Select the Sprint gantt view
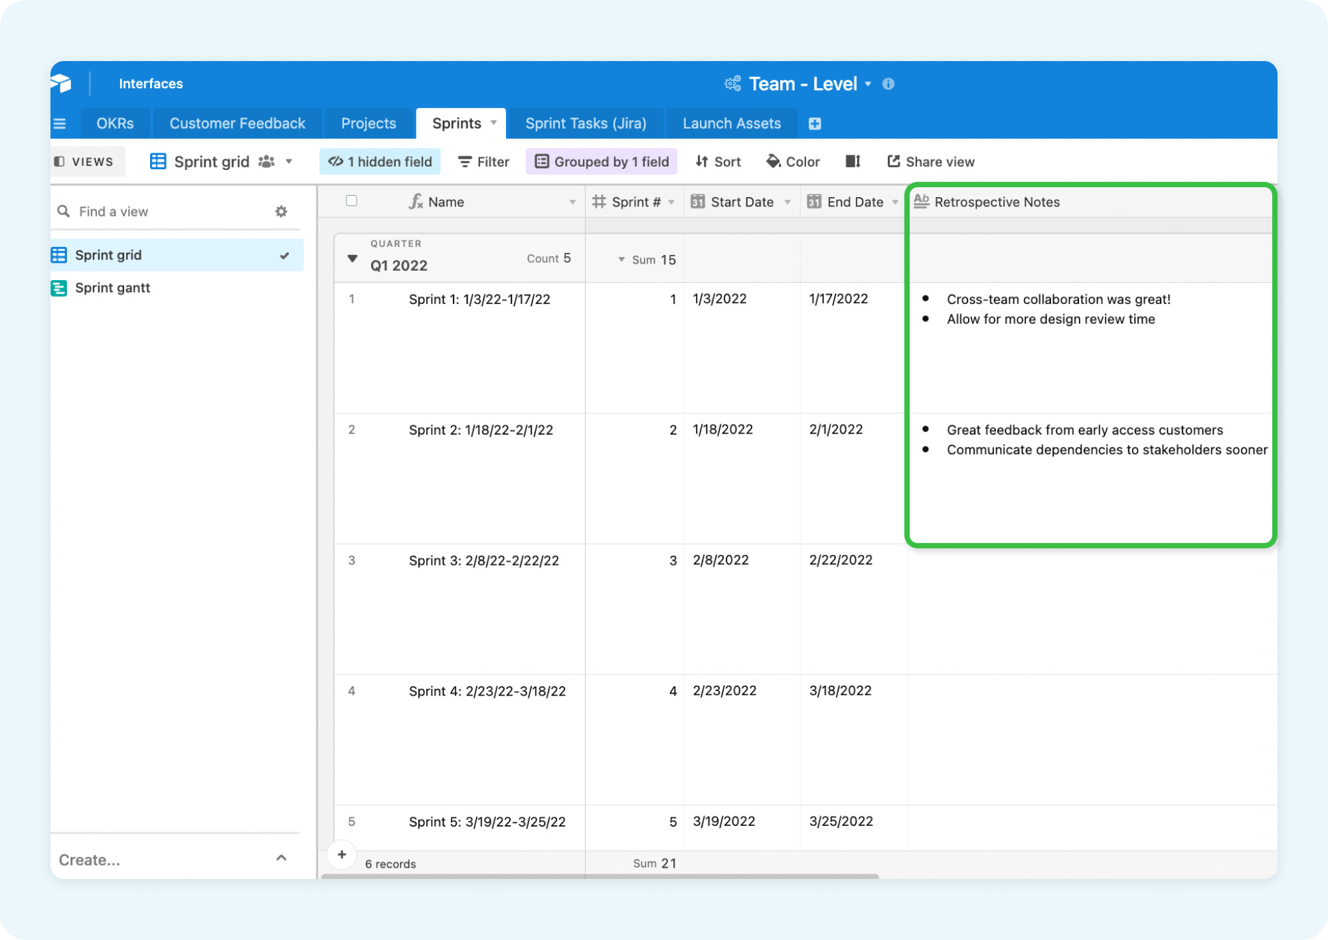Image resolution: width=1328 pixels, height=940 pixels. [x=112, y=288]
